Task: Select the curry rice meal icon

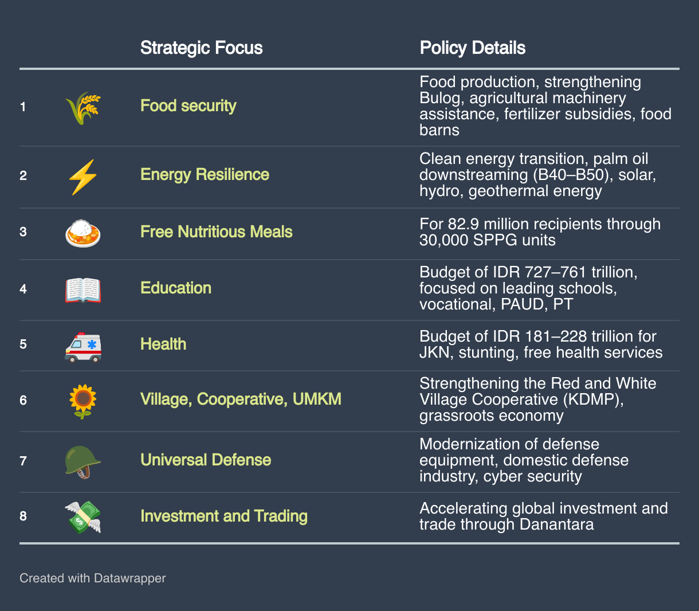Action: pyautogui.click(x=83, y=233)
